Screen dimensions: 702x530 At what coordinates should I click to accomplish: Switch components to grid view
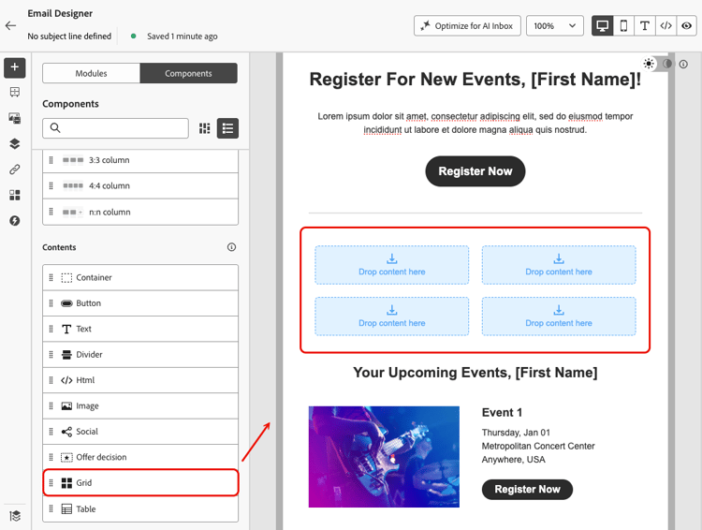tap(205, 128)
